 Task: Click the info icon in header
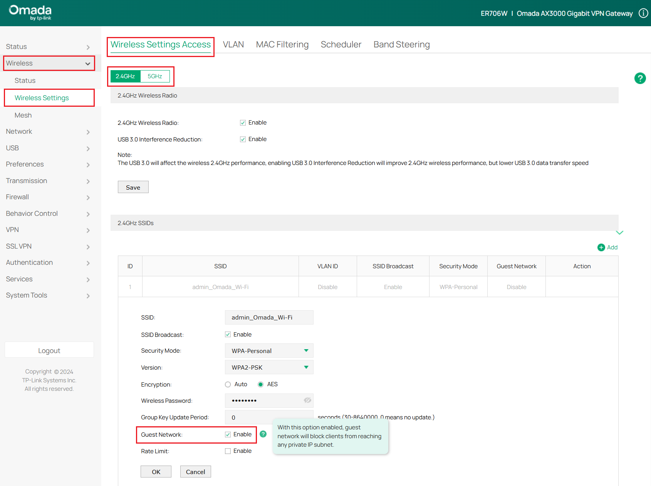pos(643,13)
